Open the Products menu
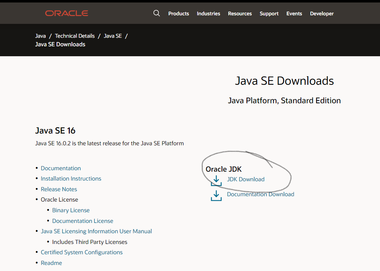 point(179,14)
